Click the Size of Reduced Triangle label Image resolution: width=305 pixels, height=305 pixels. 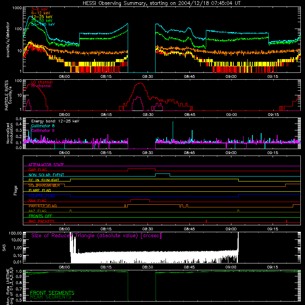[96, 236]
